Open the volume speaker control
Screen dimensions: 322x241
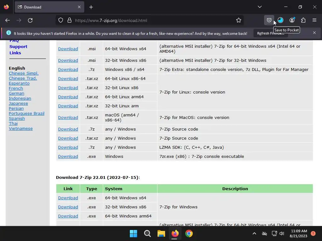click(282, 233)
